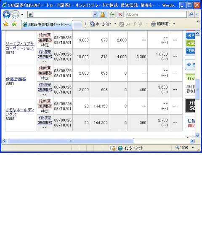Open search provider options dropdown
202x231 pixels.
tap(197, 14)
